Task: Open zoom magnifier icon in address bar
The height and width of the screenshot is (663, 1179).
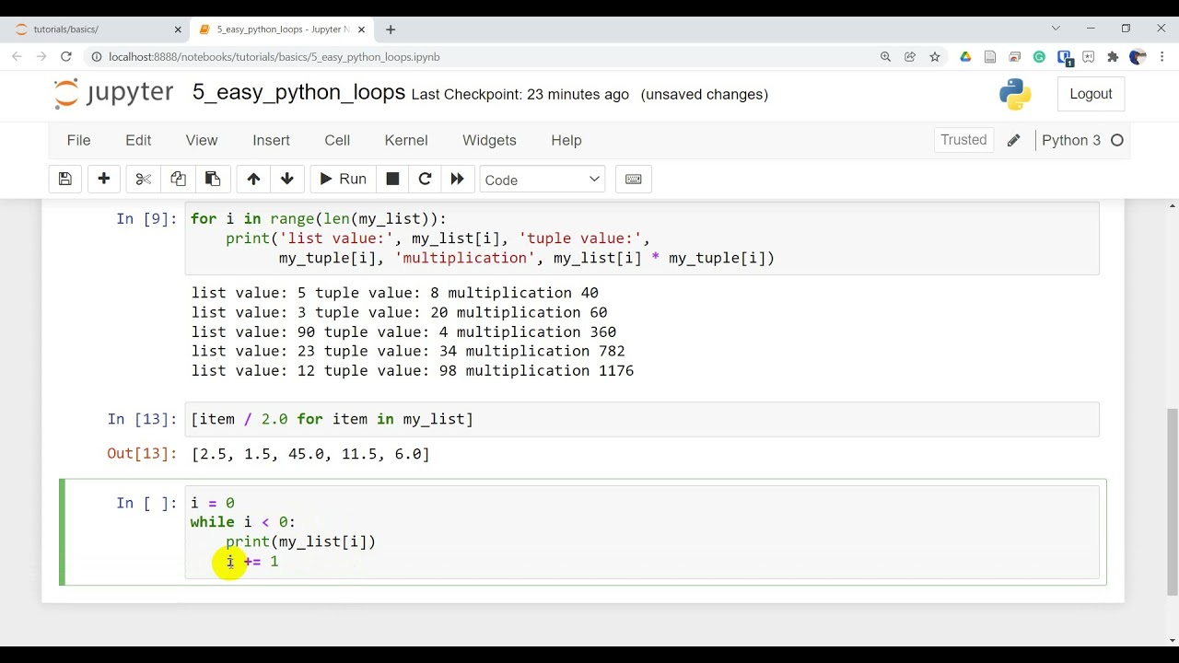Action: click(x=885, y=57)
